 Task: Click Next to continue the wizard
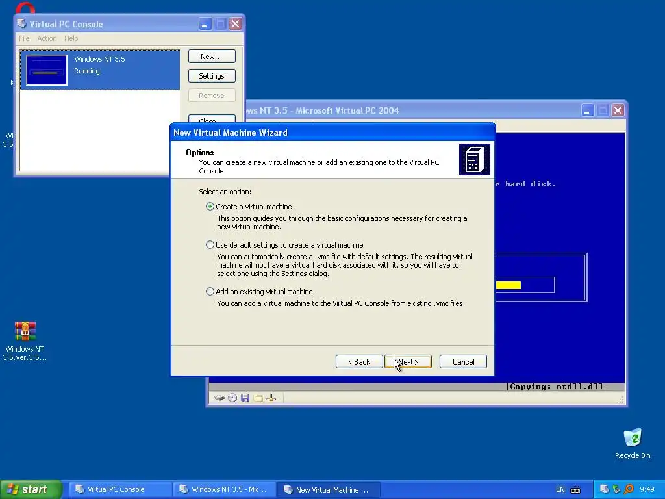(x=408, y=361)
